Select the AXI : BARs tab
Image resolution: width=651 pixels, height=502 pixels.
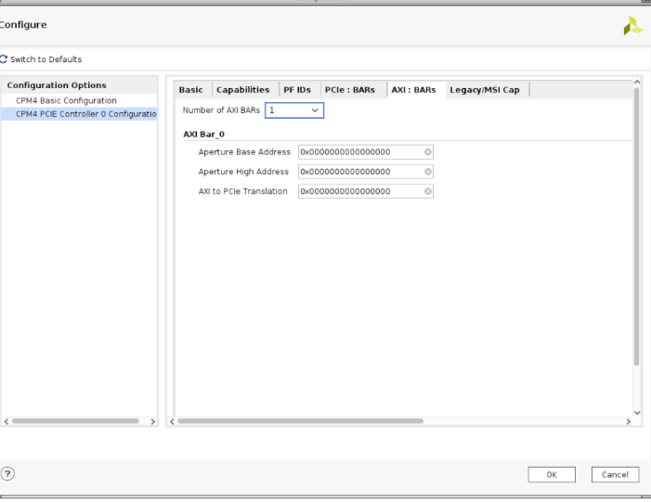click(x=413, y=90)
